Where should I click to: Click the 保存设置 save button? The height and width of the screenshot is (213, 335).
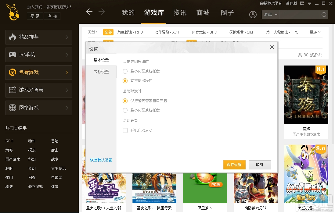coord(234,165)
